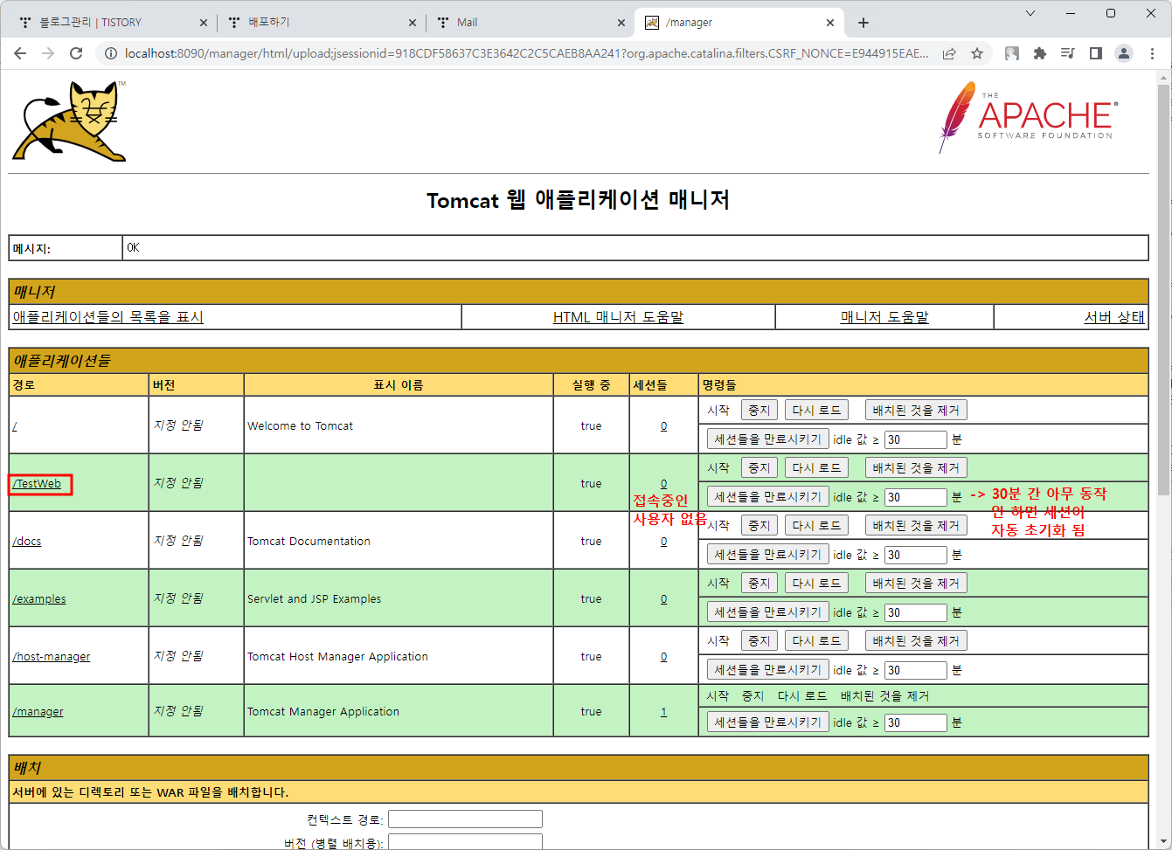The image size is (1172, 850).
Task: Edit idle value field for /TestWeb
Action: point(915,497)
